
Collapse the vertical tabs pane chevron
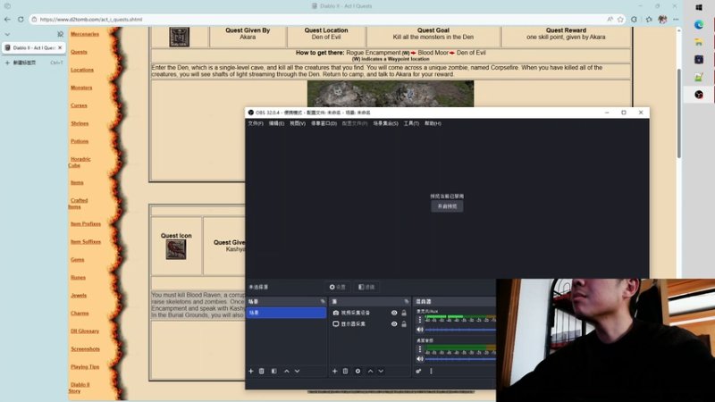[7, 34]
